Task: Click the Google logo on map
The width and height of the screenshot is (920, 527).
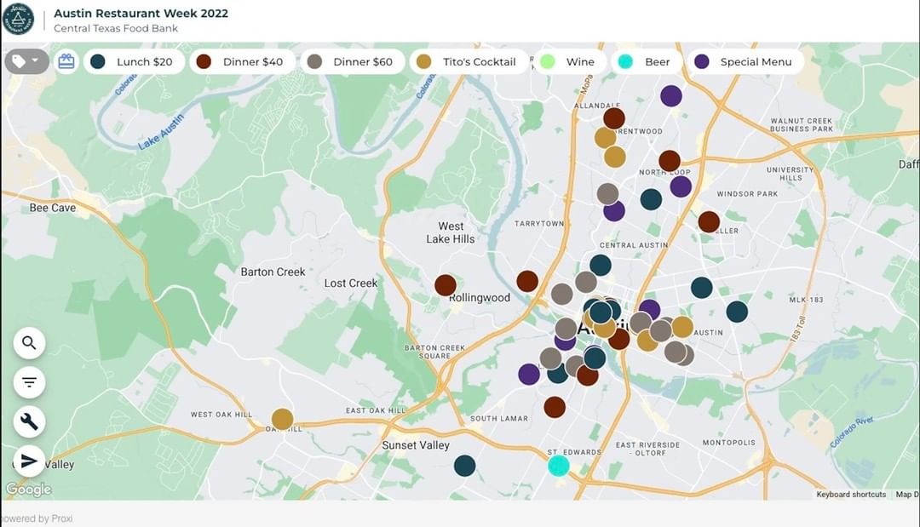Action: tap(28, 490)
